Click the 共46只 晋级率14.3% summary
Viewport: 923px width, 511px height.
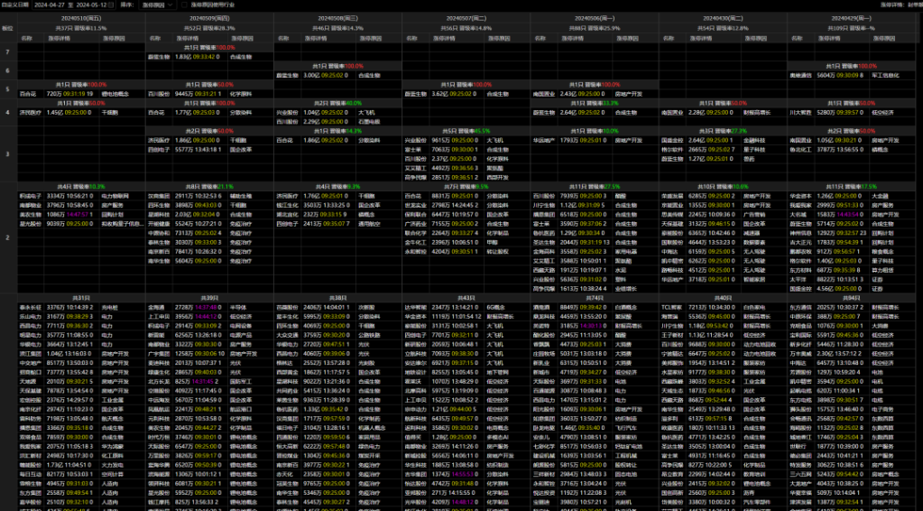point(337,28)
